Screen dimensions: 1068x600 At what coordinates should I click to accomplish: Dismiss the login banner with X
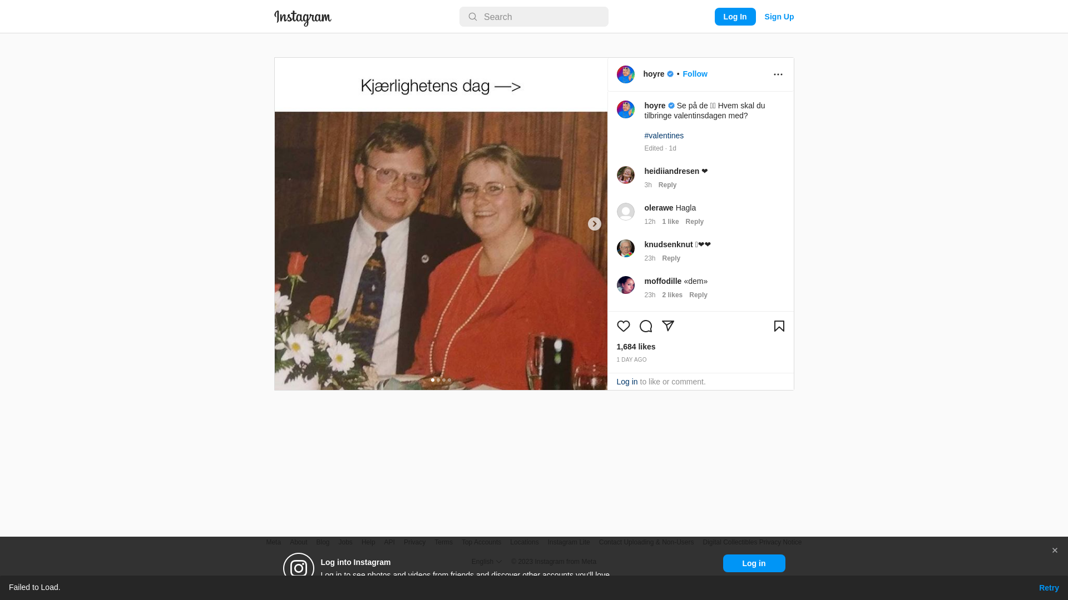1054,551
